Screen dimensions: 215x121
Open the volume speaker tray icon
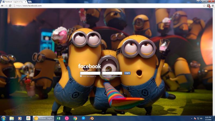[x=201, y=119]
